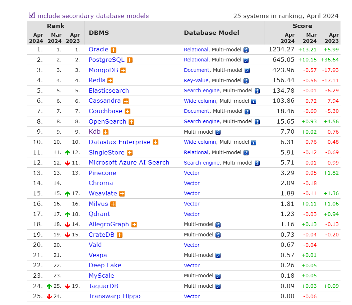Click the blue info icon in Datastax Enterprise row
352x305 pixels.
[x=254, y=143]
